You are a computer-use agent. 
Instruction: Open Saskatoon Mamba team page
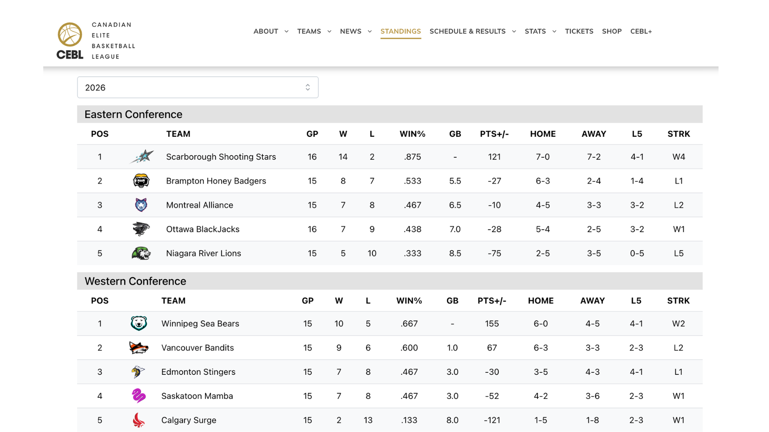click(197, 396)
